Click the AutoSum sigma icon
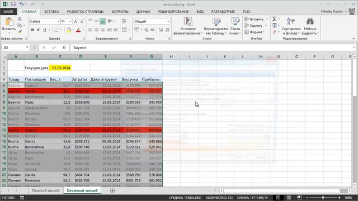The image size is (358, 201). point(275,19)
